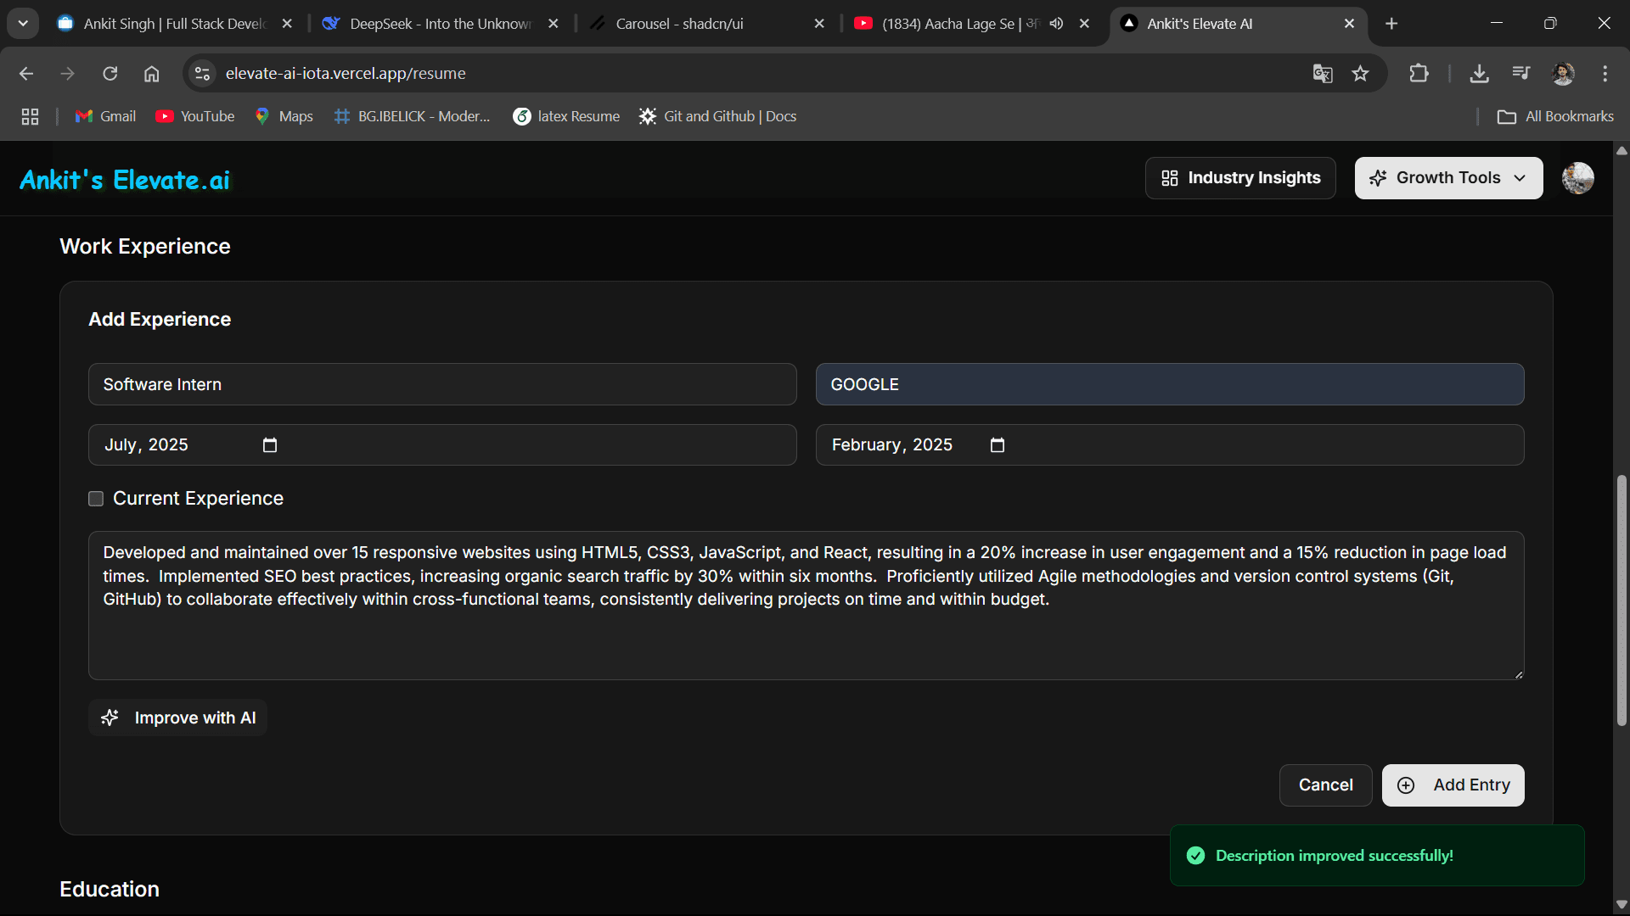Open All Bookmarks folder
This screenshot has width=1630, height=916.
(x=1556, y=116)
